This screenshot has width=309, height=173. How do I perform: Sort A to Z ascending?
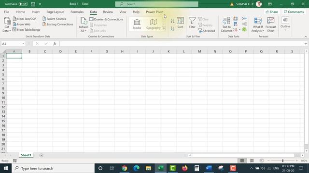[x=173, y=21]
